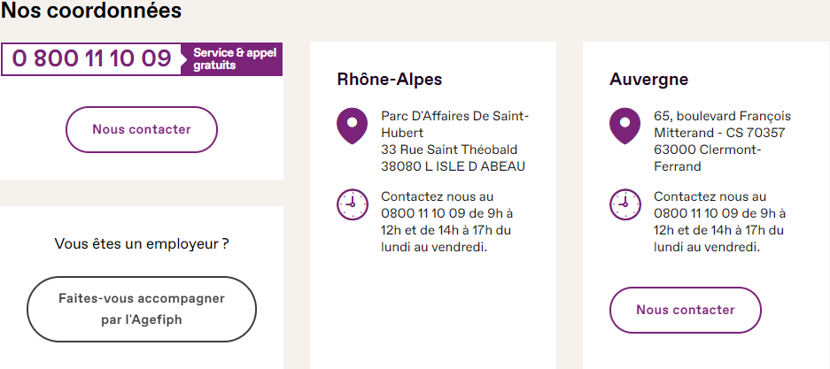830x369 pixels.
Task: Select the Rhône-Alpes heading
Action: pos(390,80)
